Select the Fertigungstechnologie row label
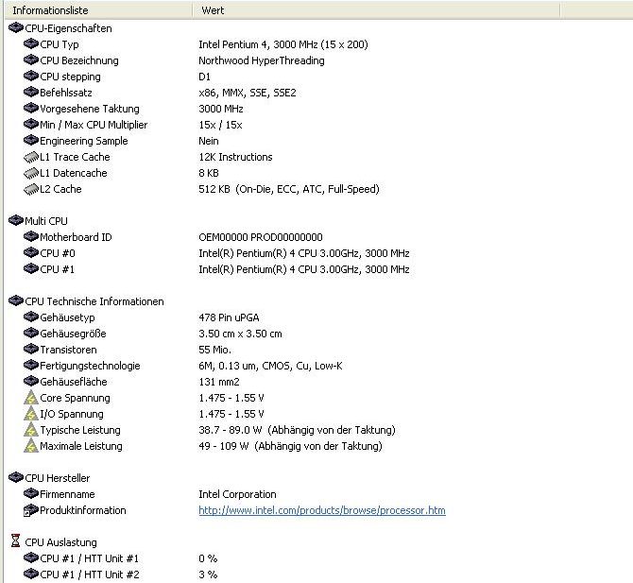 [90, 366]
